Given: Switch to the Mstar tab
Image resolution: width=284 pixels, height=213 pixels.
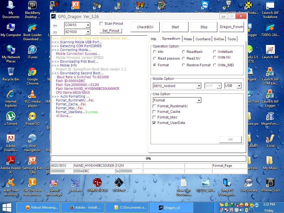Looking at the screenshot, I should [x=188, y=39].
